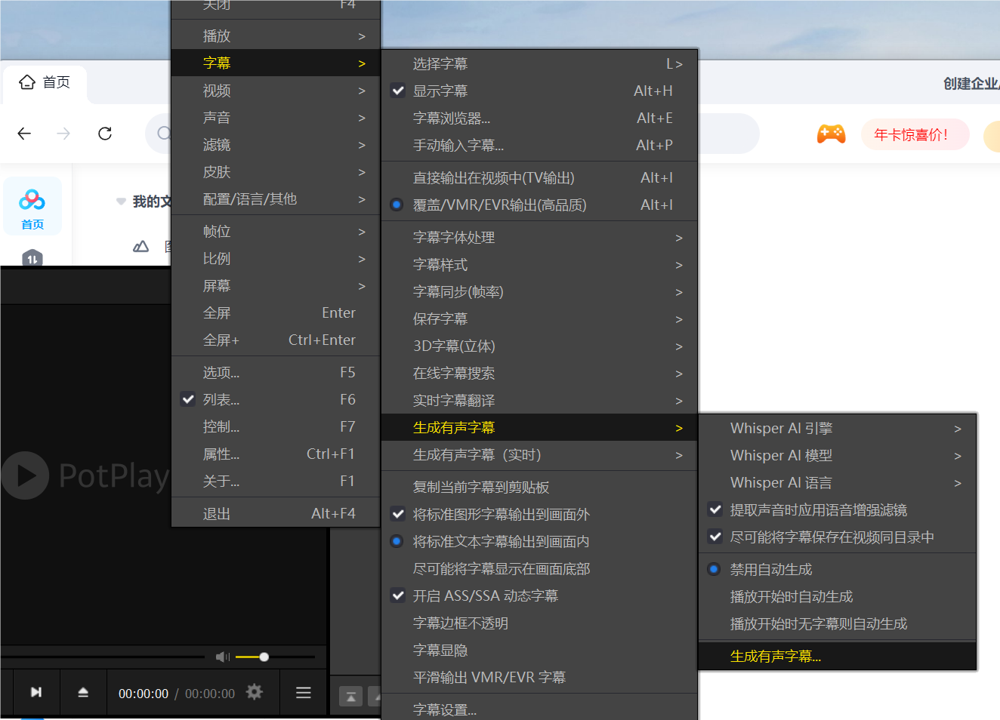Image resolution: width=1000 pixels, height=720 pixels.
Task: Click the transfer arrows sidebar icon
Action: point(32,258)
